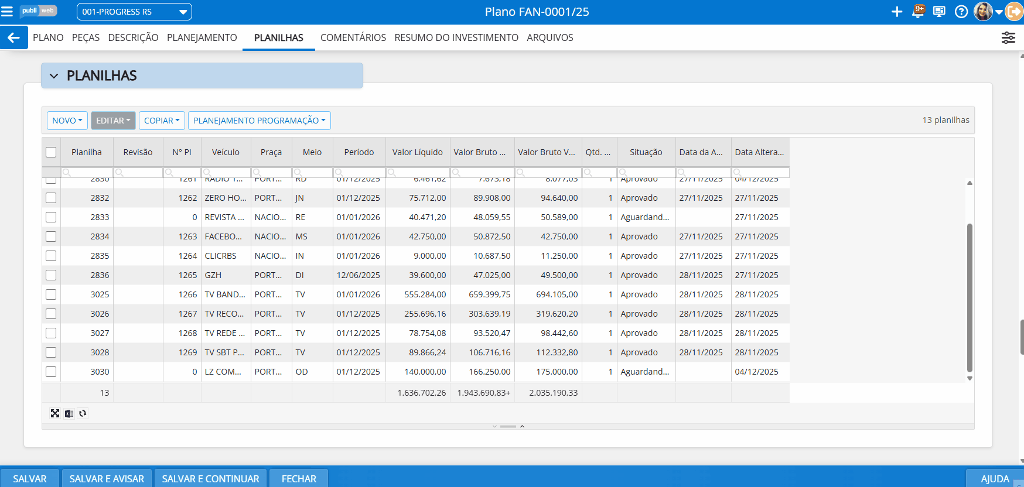
Task: Open the page settings sliders icon
Action: (x=1008, y=37)
